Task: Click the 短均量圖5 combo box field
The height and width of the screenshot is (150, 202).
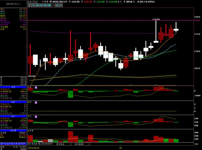Action: (82, 144)
